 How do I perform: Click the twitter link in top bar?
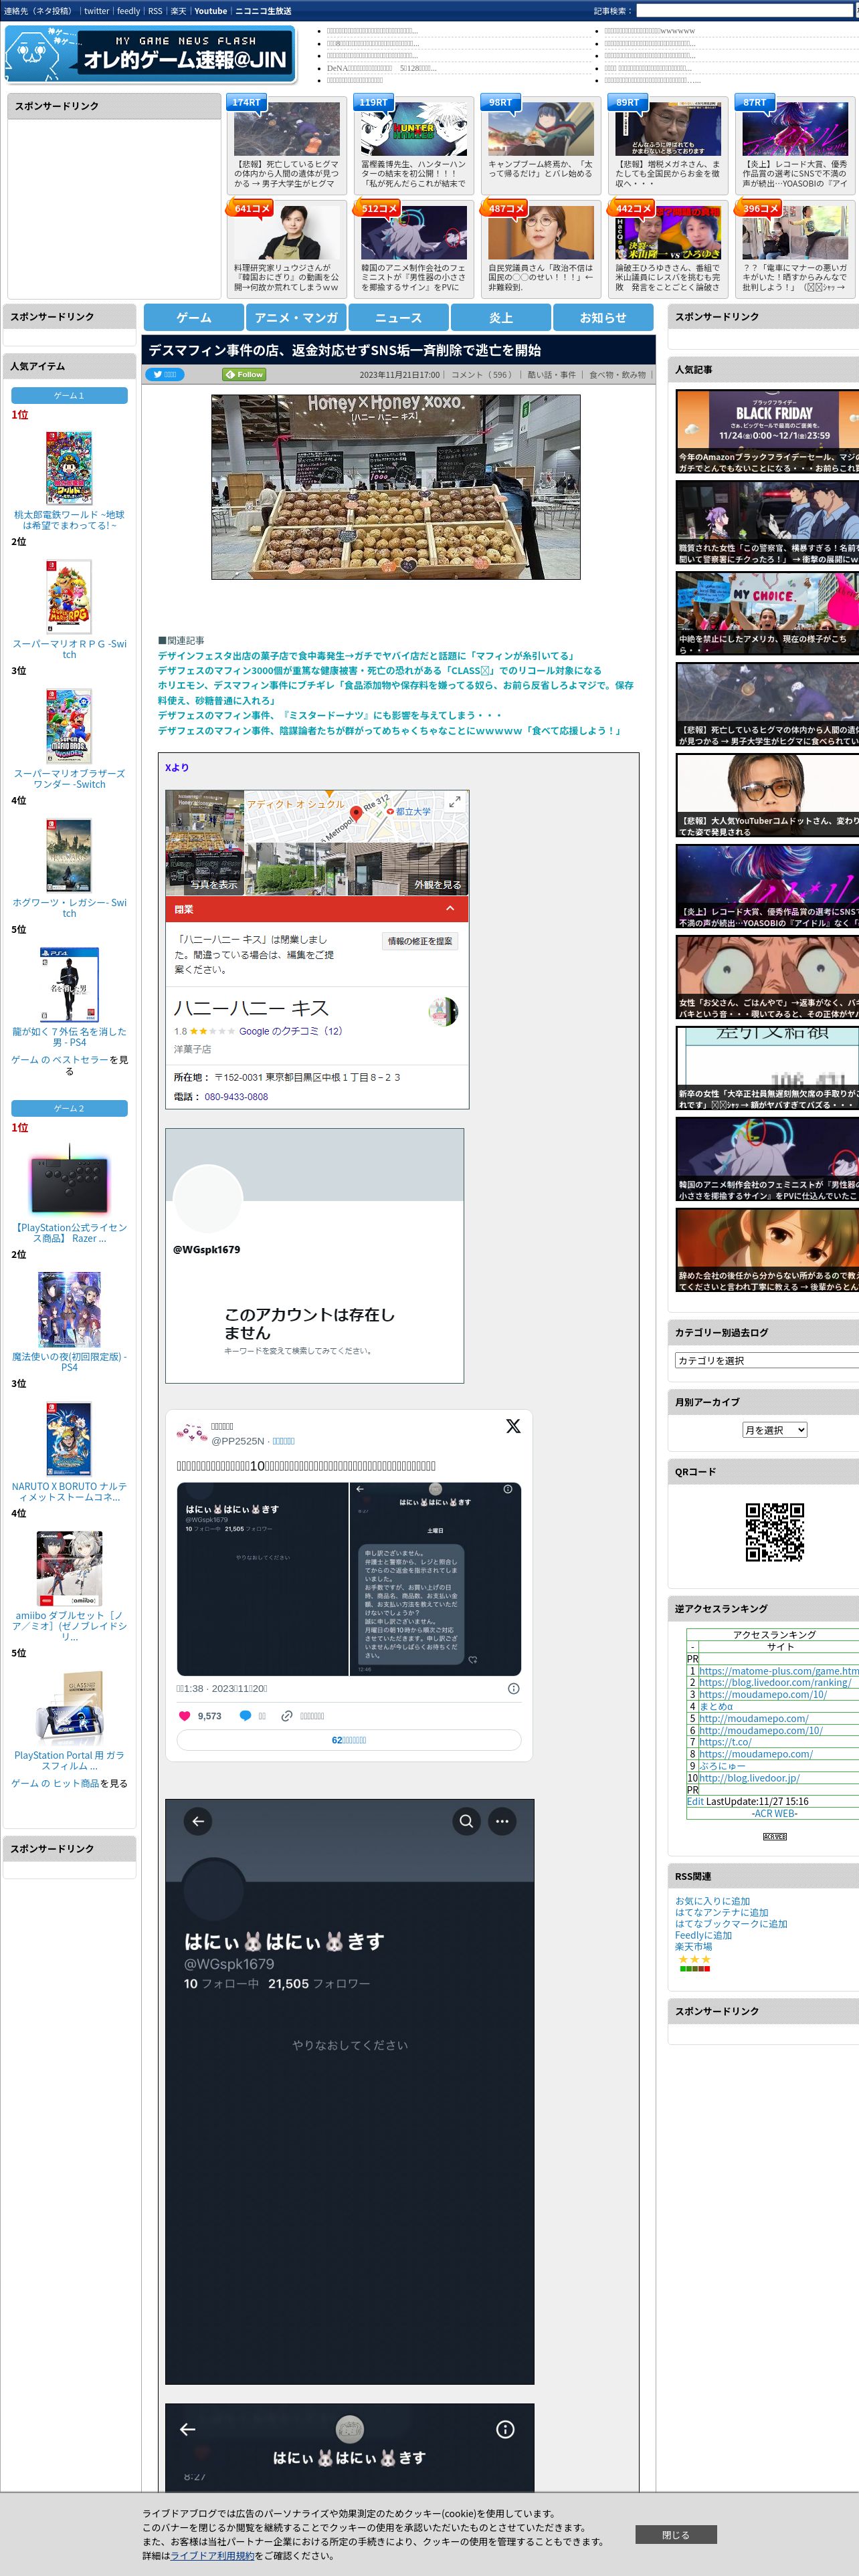tap(96, 11)
